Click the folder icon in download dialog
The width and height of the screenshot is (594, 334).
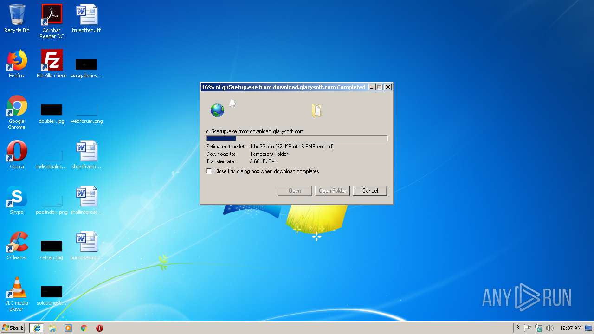[x=317, y=110]
